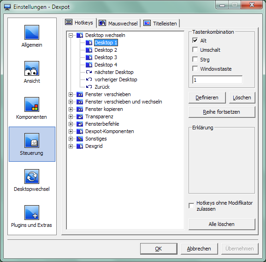
Task: Open the Desktopwechsel section icon
Action: tap(32, 177)
